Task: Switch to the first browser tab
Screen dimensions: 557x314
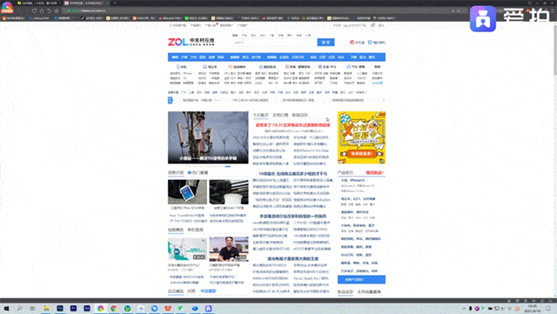Action: click(x=38, y=3)
